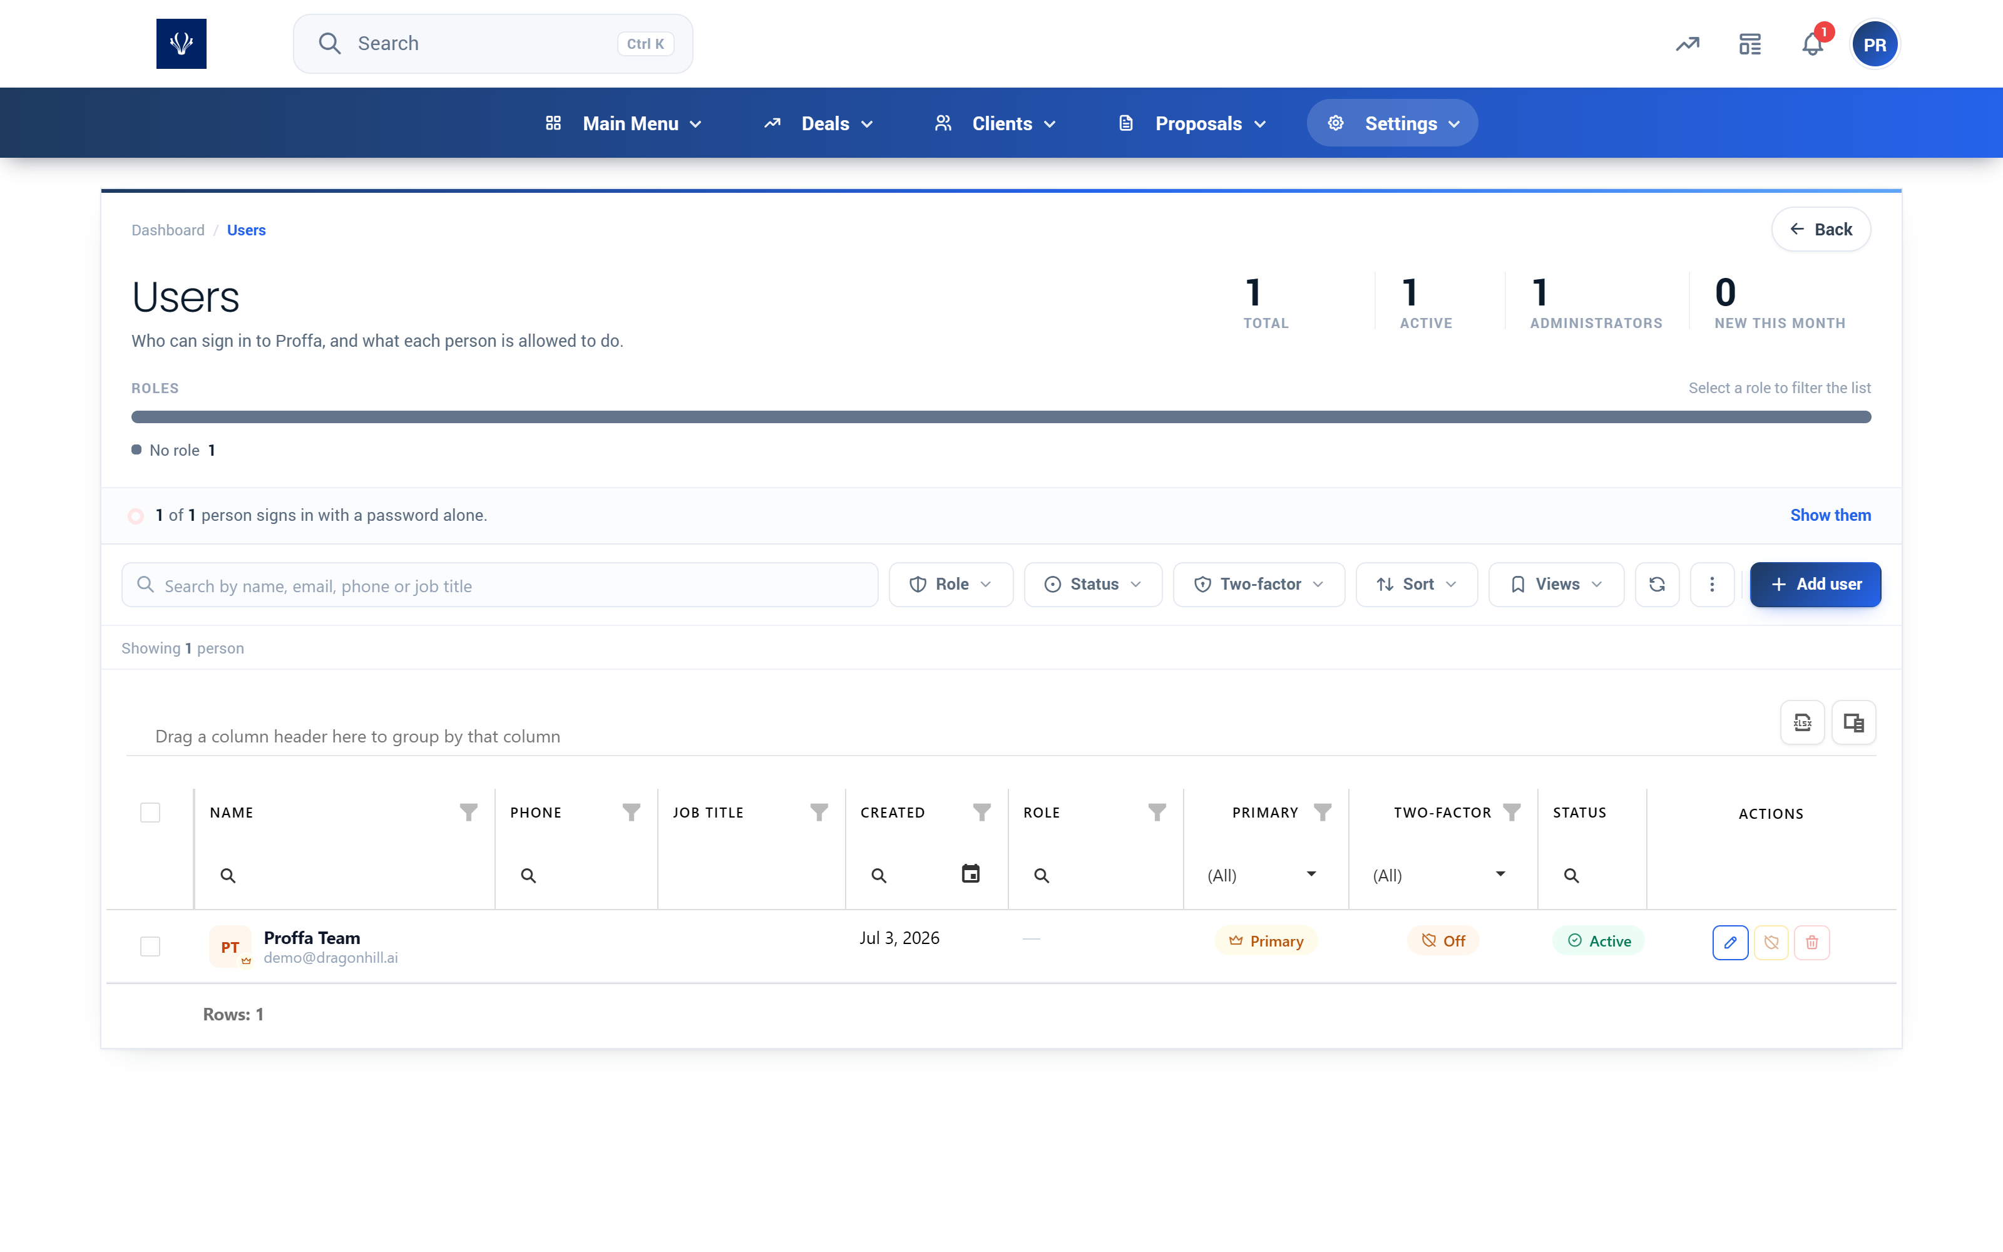Open the layout panel icon in the header
This screenshot has width=2003, height=1252.
[x=1749, y=44]
